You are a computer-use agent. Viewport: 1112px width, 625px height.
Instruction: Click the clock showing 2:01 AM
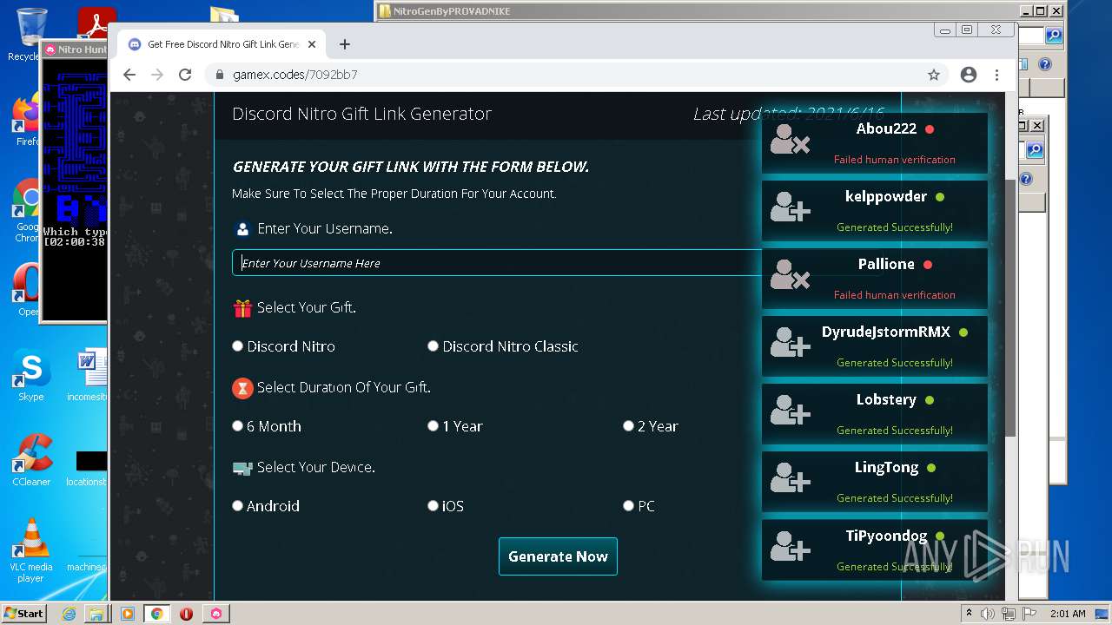coord(1068,614)
